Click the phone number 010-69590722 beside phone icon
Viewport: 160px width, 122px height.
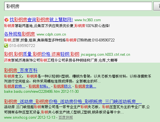point(22,46)
